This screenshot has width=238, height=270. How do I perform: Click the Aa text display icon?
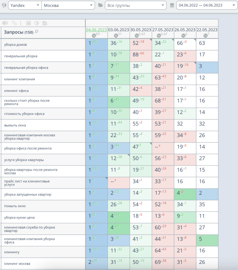pyautogui.click(x=45, y=23)
